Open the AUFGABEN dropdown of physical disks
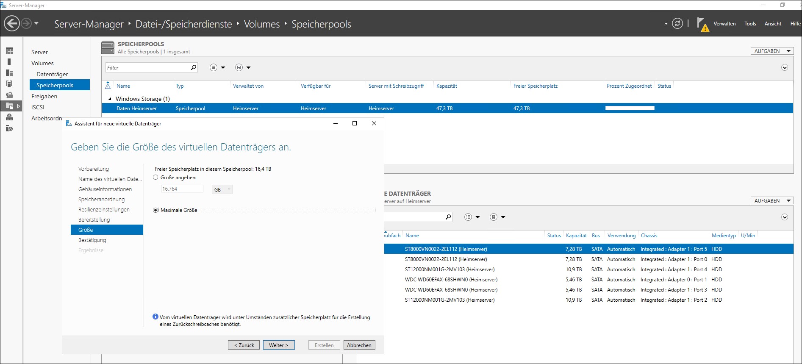This screenshot has width=802, height=364. (x=772, y=200)
